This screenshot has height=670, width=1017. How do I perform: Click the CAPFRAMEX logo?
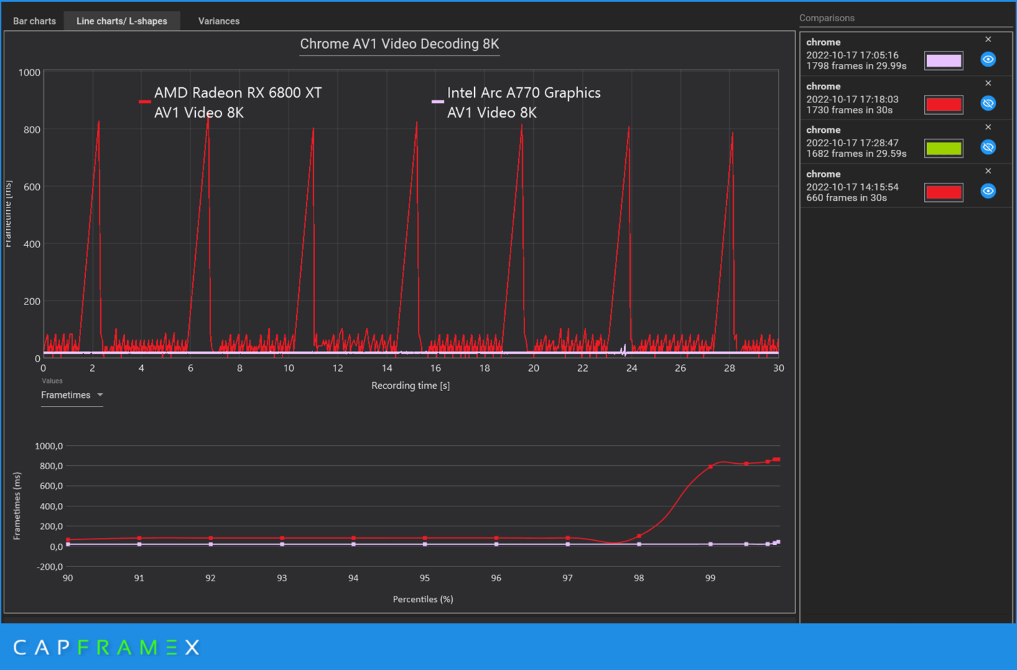click(x=107, y=647)
